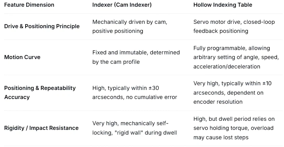Image resolution: width=284 pixels, height=147 pixels.
Task: Click the "feedback positioning" text line
Action: click(x=221, y=31)
